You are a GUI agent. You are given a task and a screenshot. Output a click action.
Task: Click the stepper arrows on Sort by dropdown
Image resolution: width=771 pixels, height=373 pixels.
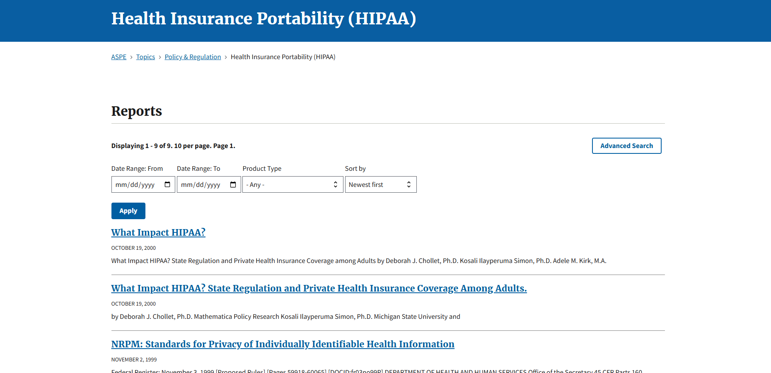409,184
